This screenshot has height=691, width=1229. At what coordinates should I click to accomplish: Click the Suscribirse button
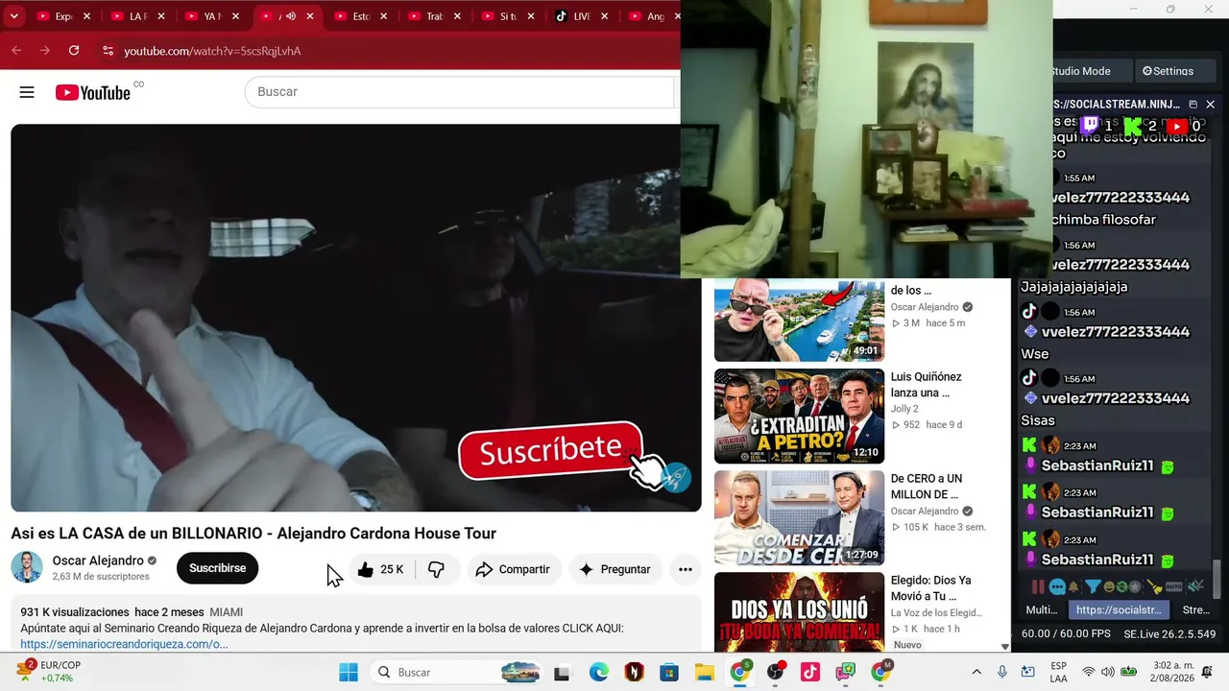coord(217,568)
